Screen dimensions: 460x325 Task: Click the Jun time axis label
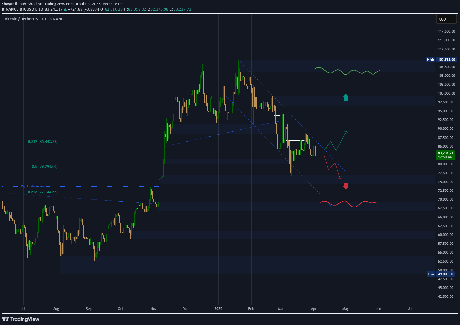379,309
